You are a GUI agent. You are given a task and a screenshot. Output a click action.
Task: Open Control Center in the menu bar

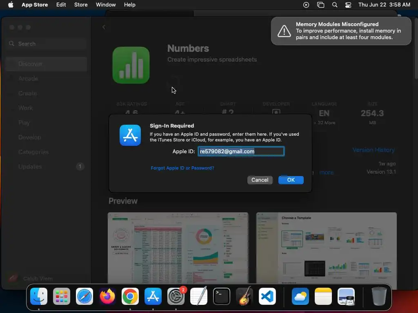[x=348, y=5]
